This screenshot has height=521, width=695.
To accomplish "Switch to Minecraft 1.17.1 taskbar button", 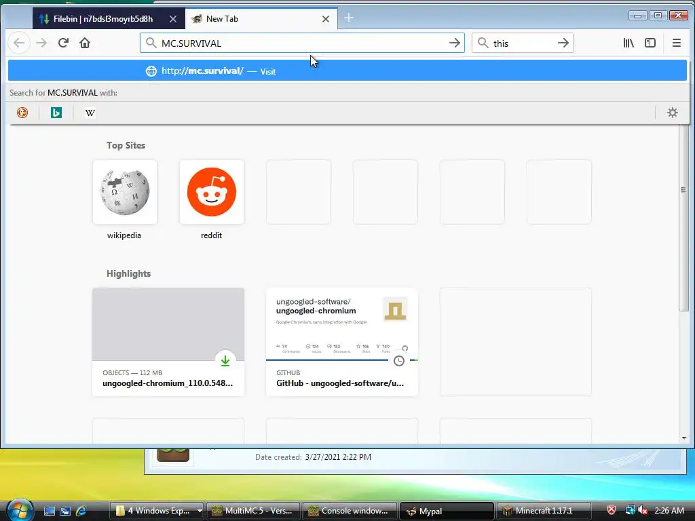I will tap(544, 511).
